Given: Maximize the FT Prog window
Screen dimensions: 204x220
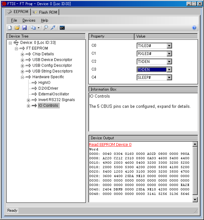Looking at the screenshot, I should [x=194, y=3].
